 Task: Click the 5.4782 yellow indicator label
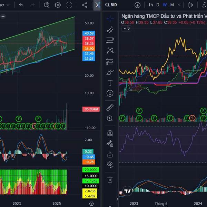pos(90,196)
